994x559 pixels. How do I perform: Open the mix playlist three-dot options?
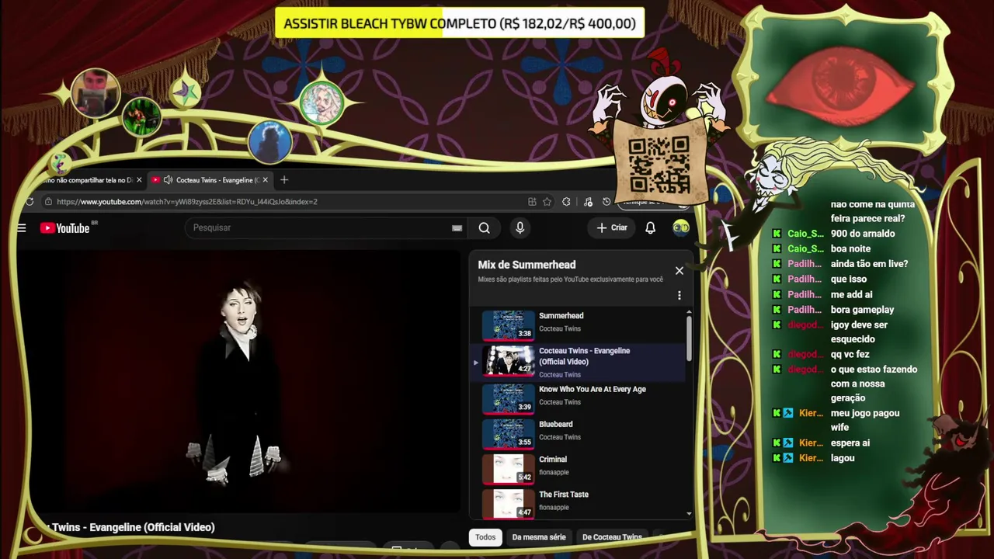click(x=679, y=296)
